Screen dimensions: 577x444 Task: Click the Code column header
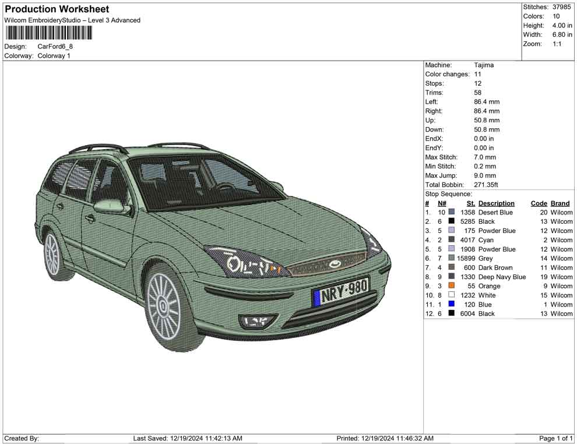click(x=539, y=203)
